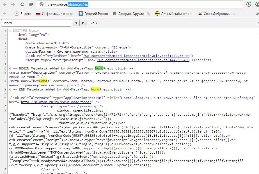Click the site info globe icon in address bar
Viewport: 259px width, 174px height.
point(42,4)
